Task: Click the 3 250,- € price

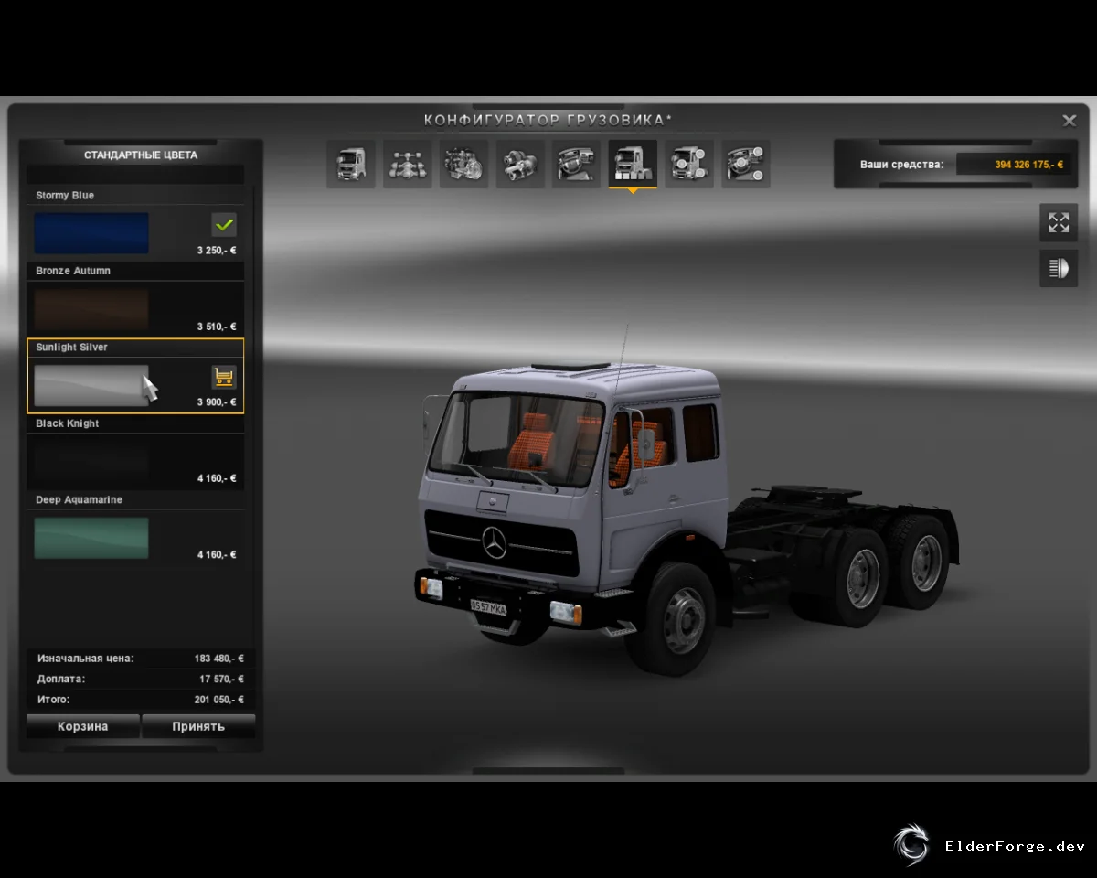Action: click(217, 250)
